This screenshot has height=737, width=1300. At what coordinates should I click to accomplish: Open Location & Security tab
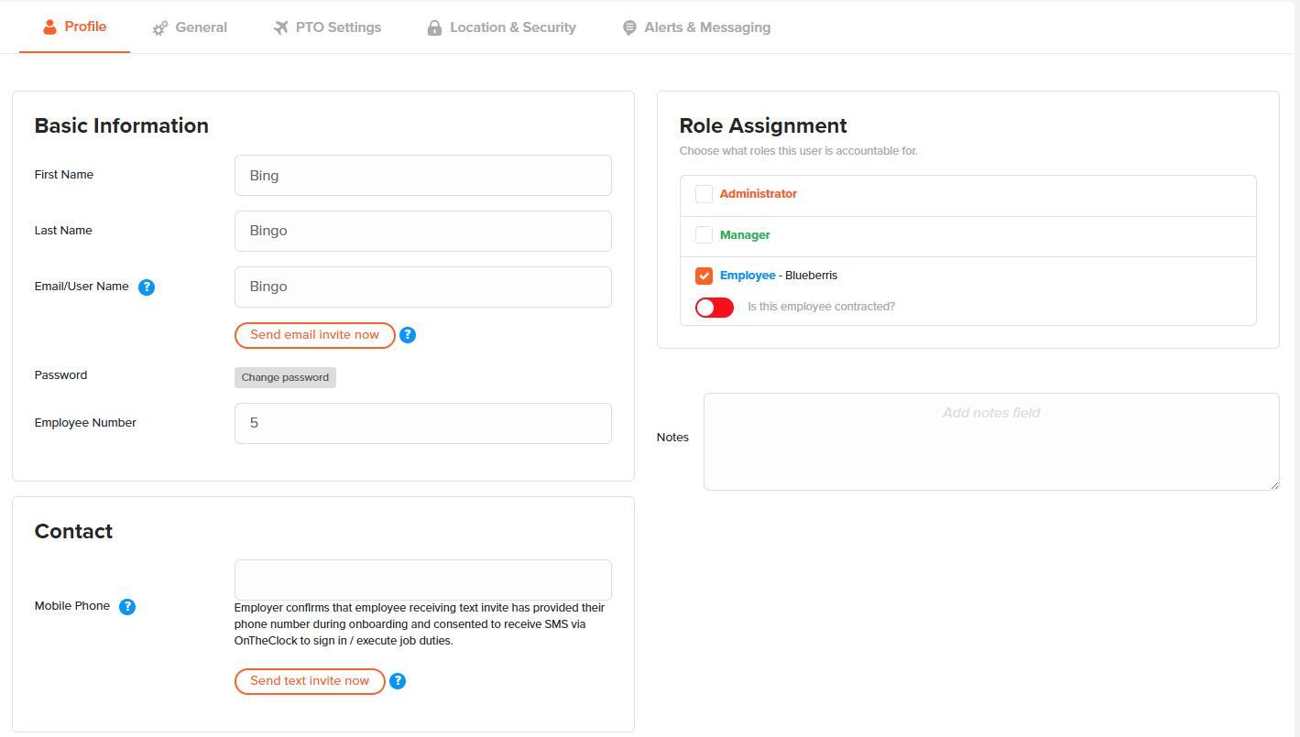[x=501, y=27]
